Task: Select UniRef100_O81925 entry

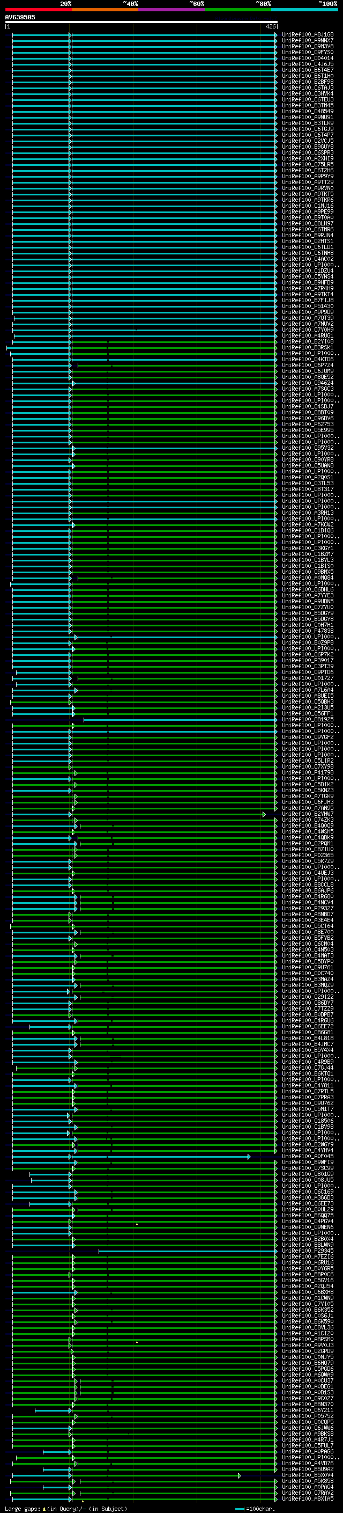Action: tap(307, 719)
